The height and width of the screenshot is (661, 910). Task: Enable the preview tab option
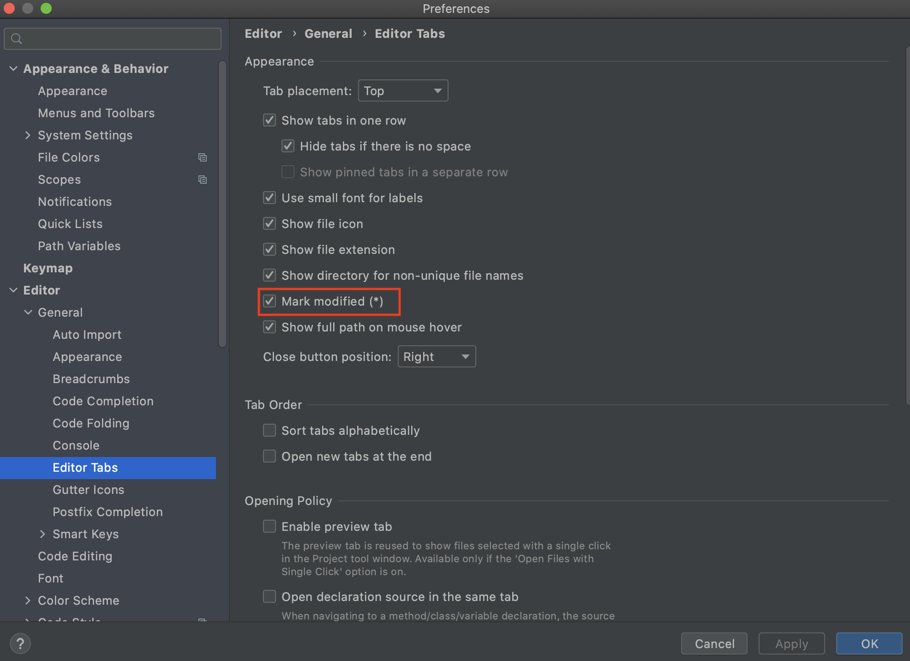pos(269,527)
